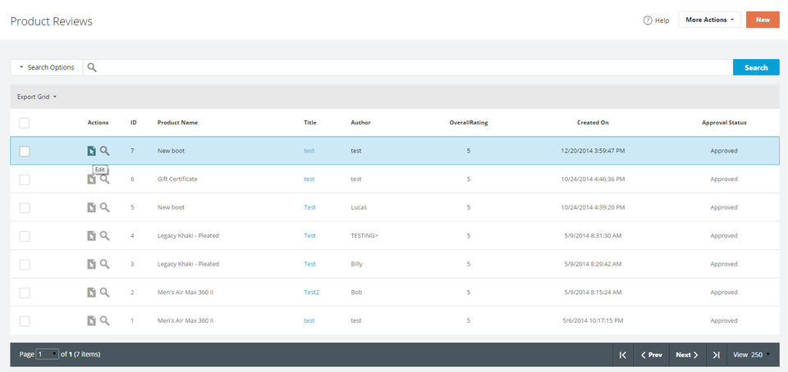The width and height of the screenshot is (788, 372).
Task: Select the checkbox for review ID 4
Action: 24,236
